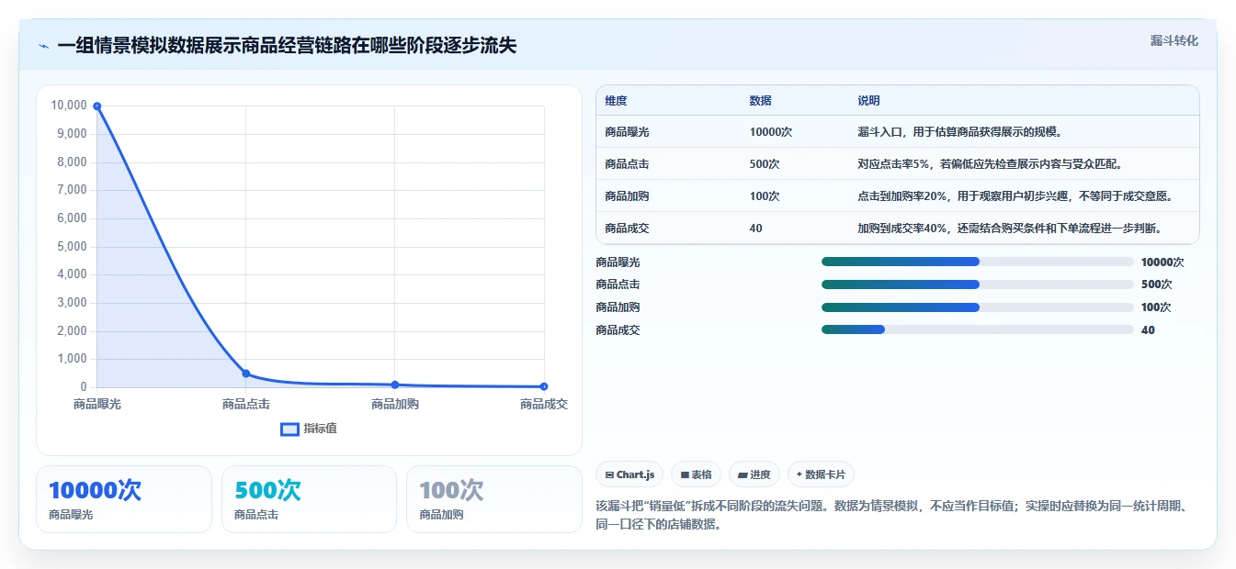Select the 500次 商品点击 data card
1236x569 pixels.
309,499
